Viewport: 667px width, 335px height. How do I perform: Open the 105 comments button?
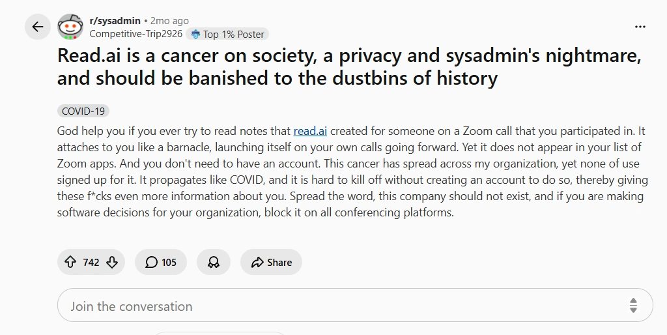coord(161,262)
